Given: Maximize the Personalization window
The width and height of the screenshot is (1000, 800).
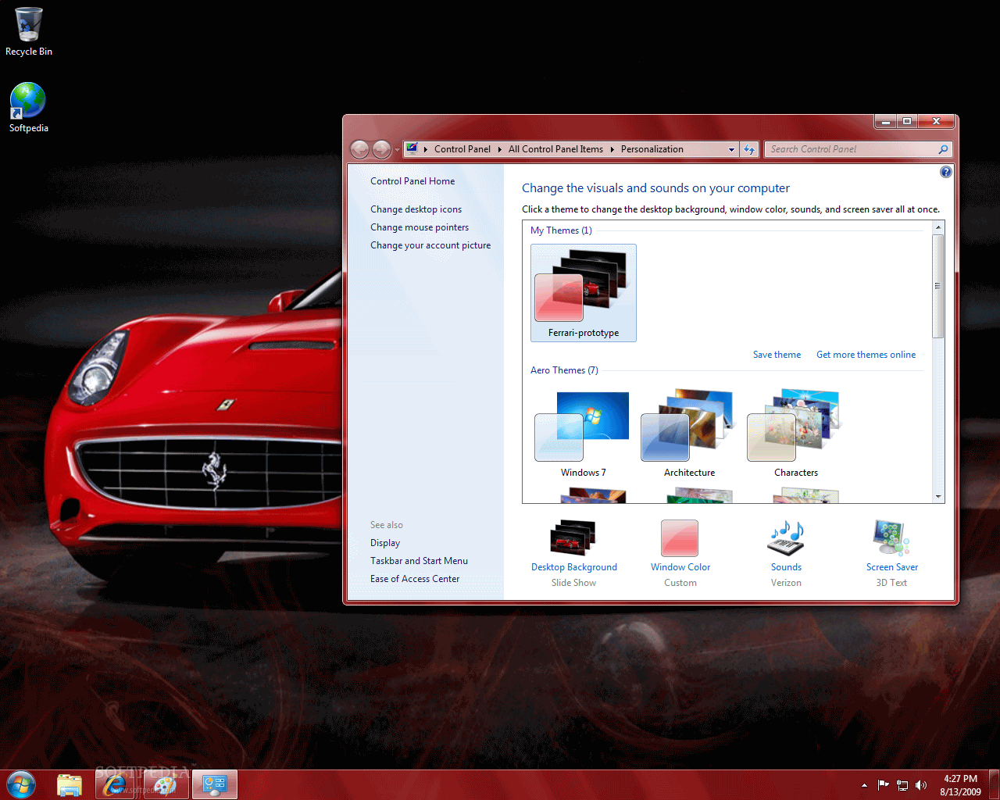Looking at the screenshot, I should (906, 121).
